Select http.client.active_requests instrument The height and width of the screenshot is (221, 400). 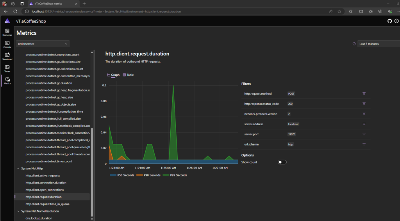pos(43,176)
